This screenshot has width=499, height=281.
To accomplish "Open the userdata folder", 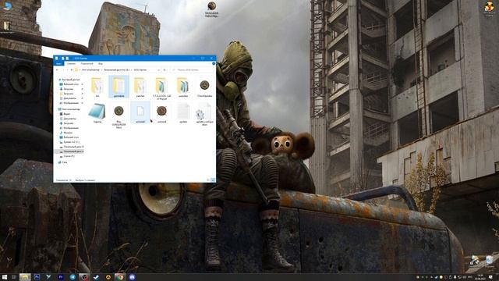I will click(183, 87).
